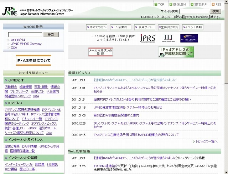
Task: Open the TOP link in the header
Action: click(x=159, y=4)
